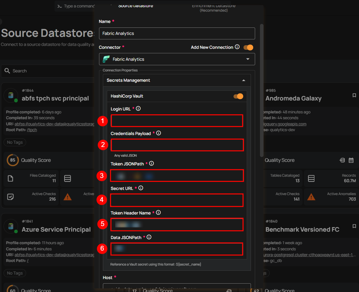Screen dimensions: 359x292
Task: Click the Add New Connection info icon
Action: [x=237, y=47]
